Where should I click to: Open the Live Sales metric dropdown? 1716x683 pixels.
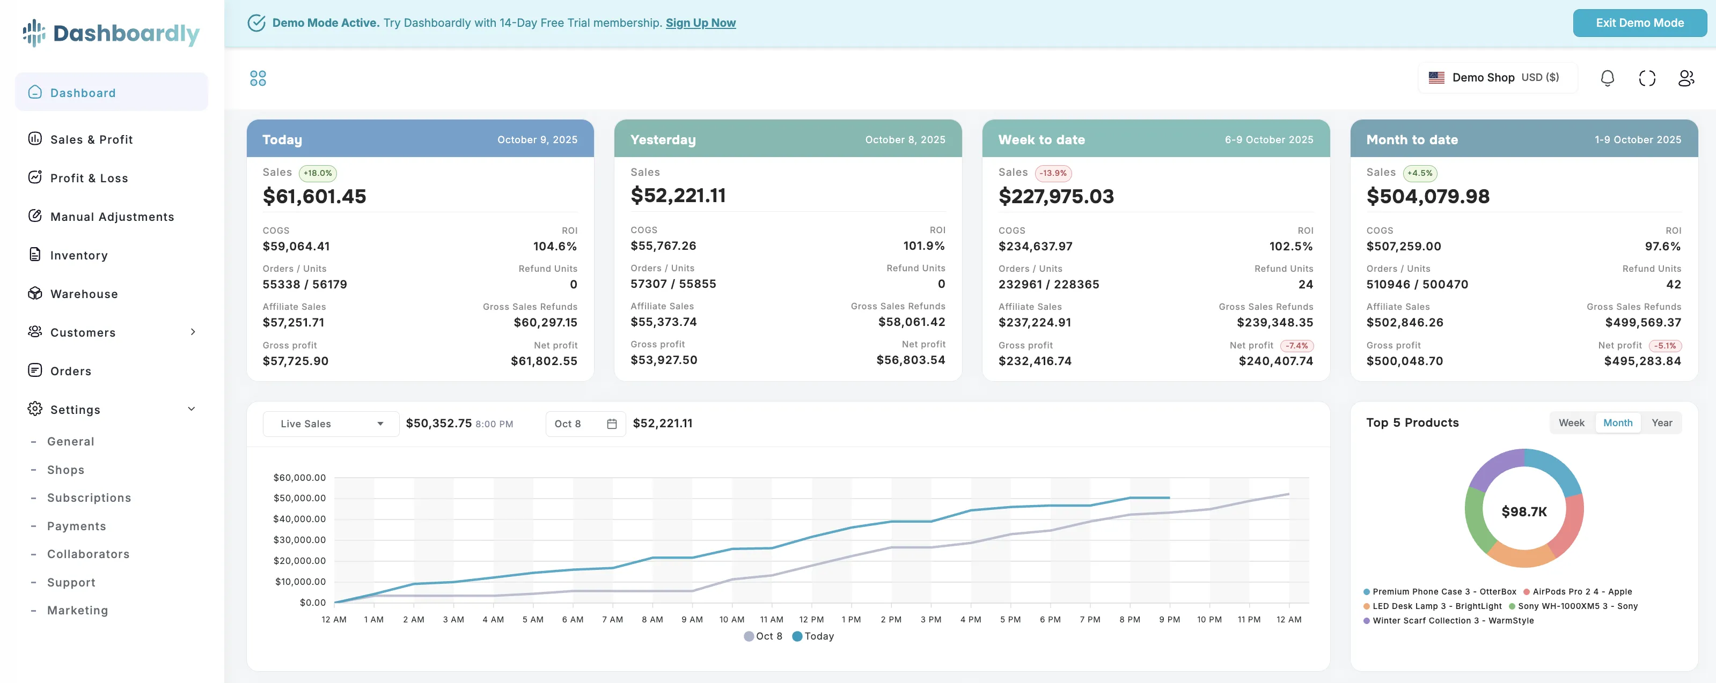pyautogui.click(x=330, y=424)
